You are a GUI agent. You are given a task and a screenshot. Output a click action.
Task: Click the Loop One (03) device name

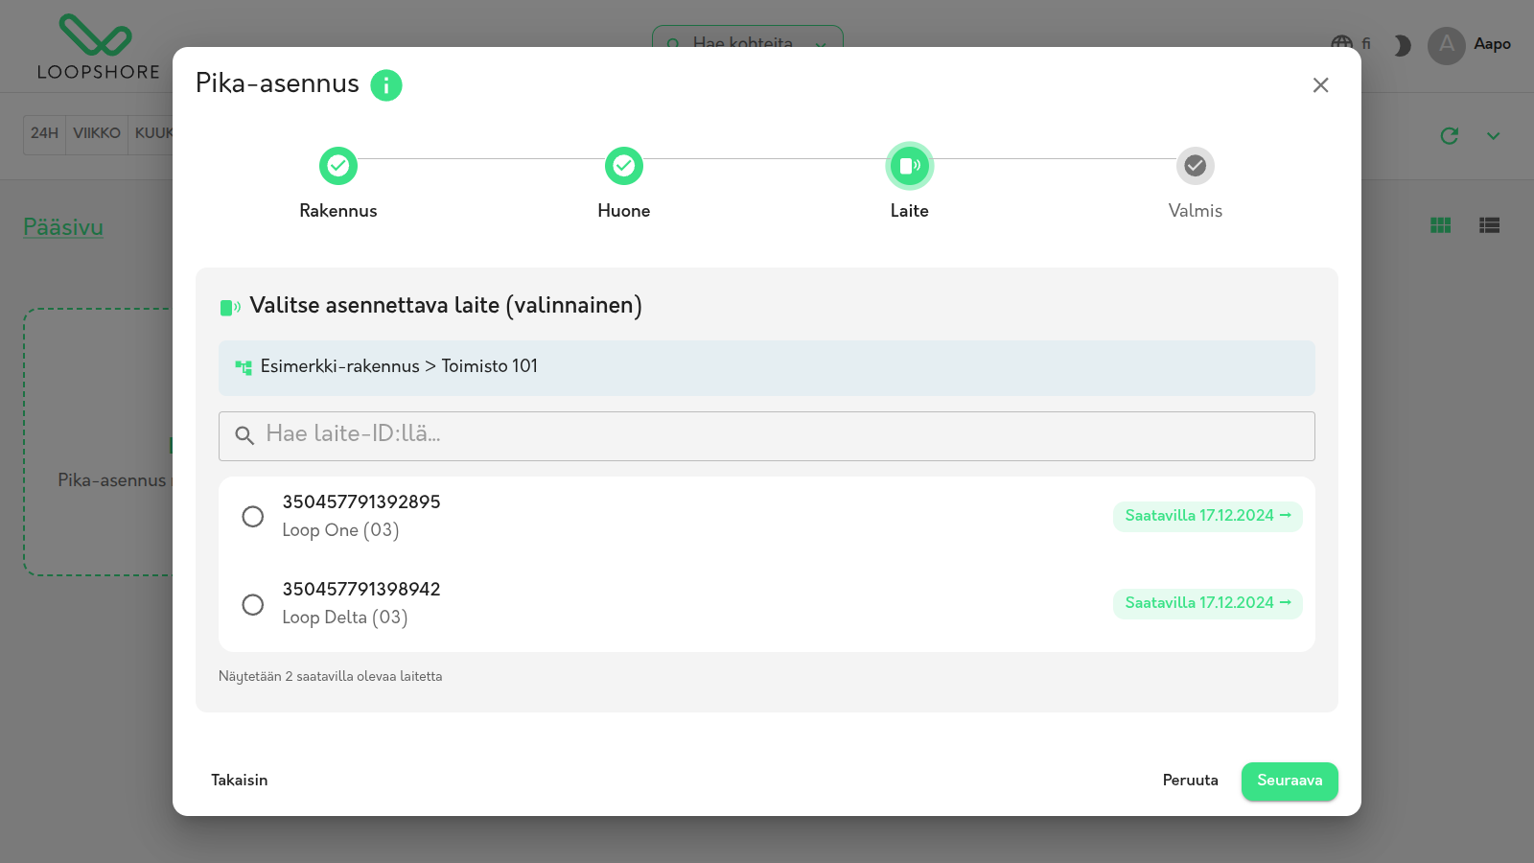(x=340, y=530)
